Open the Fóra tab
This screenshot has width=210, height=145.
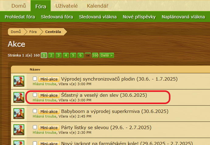pos(40,6)
